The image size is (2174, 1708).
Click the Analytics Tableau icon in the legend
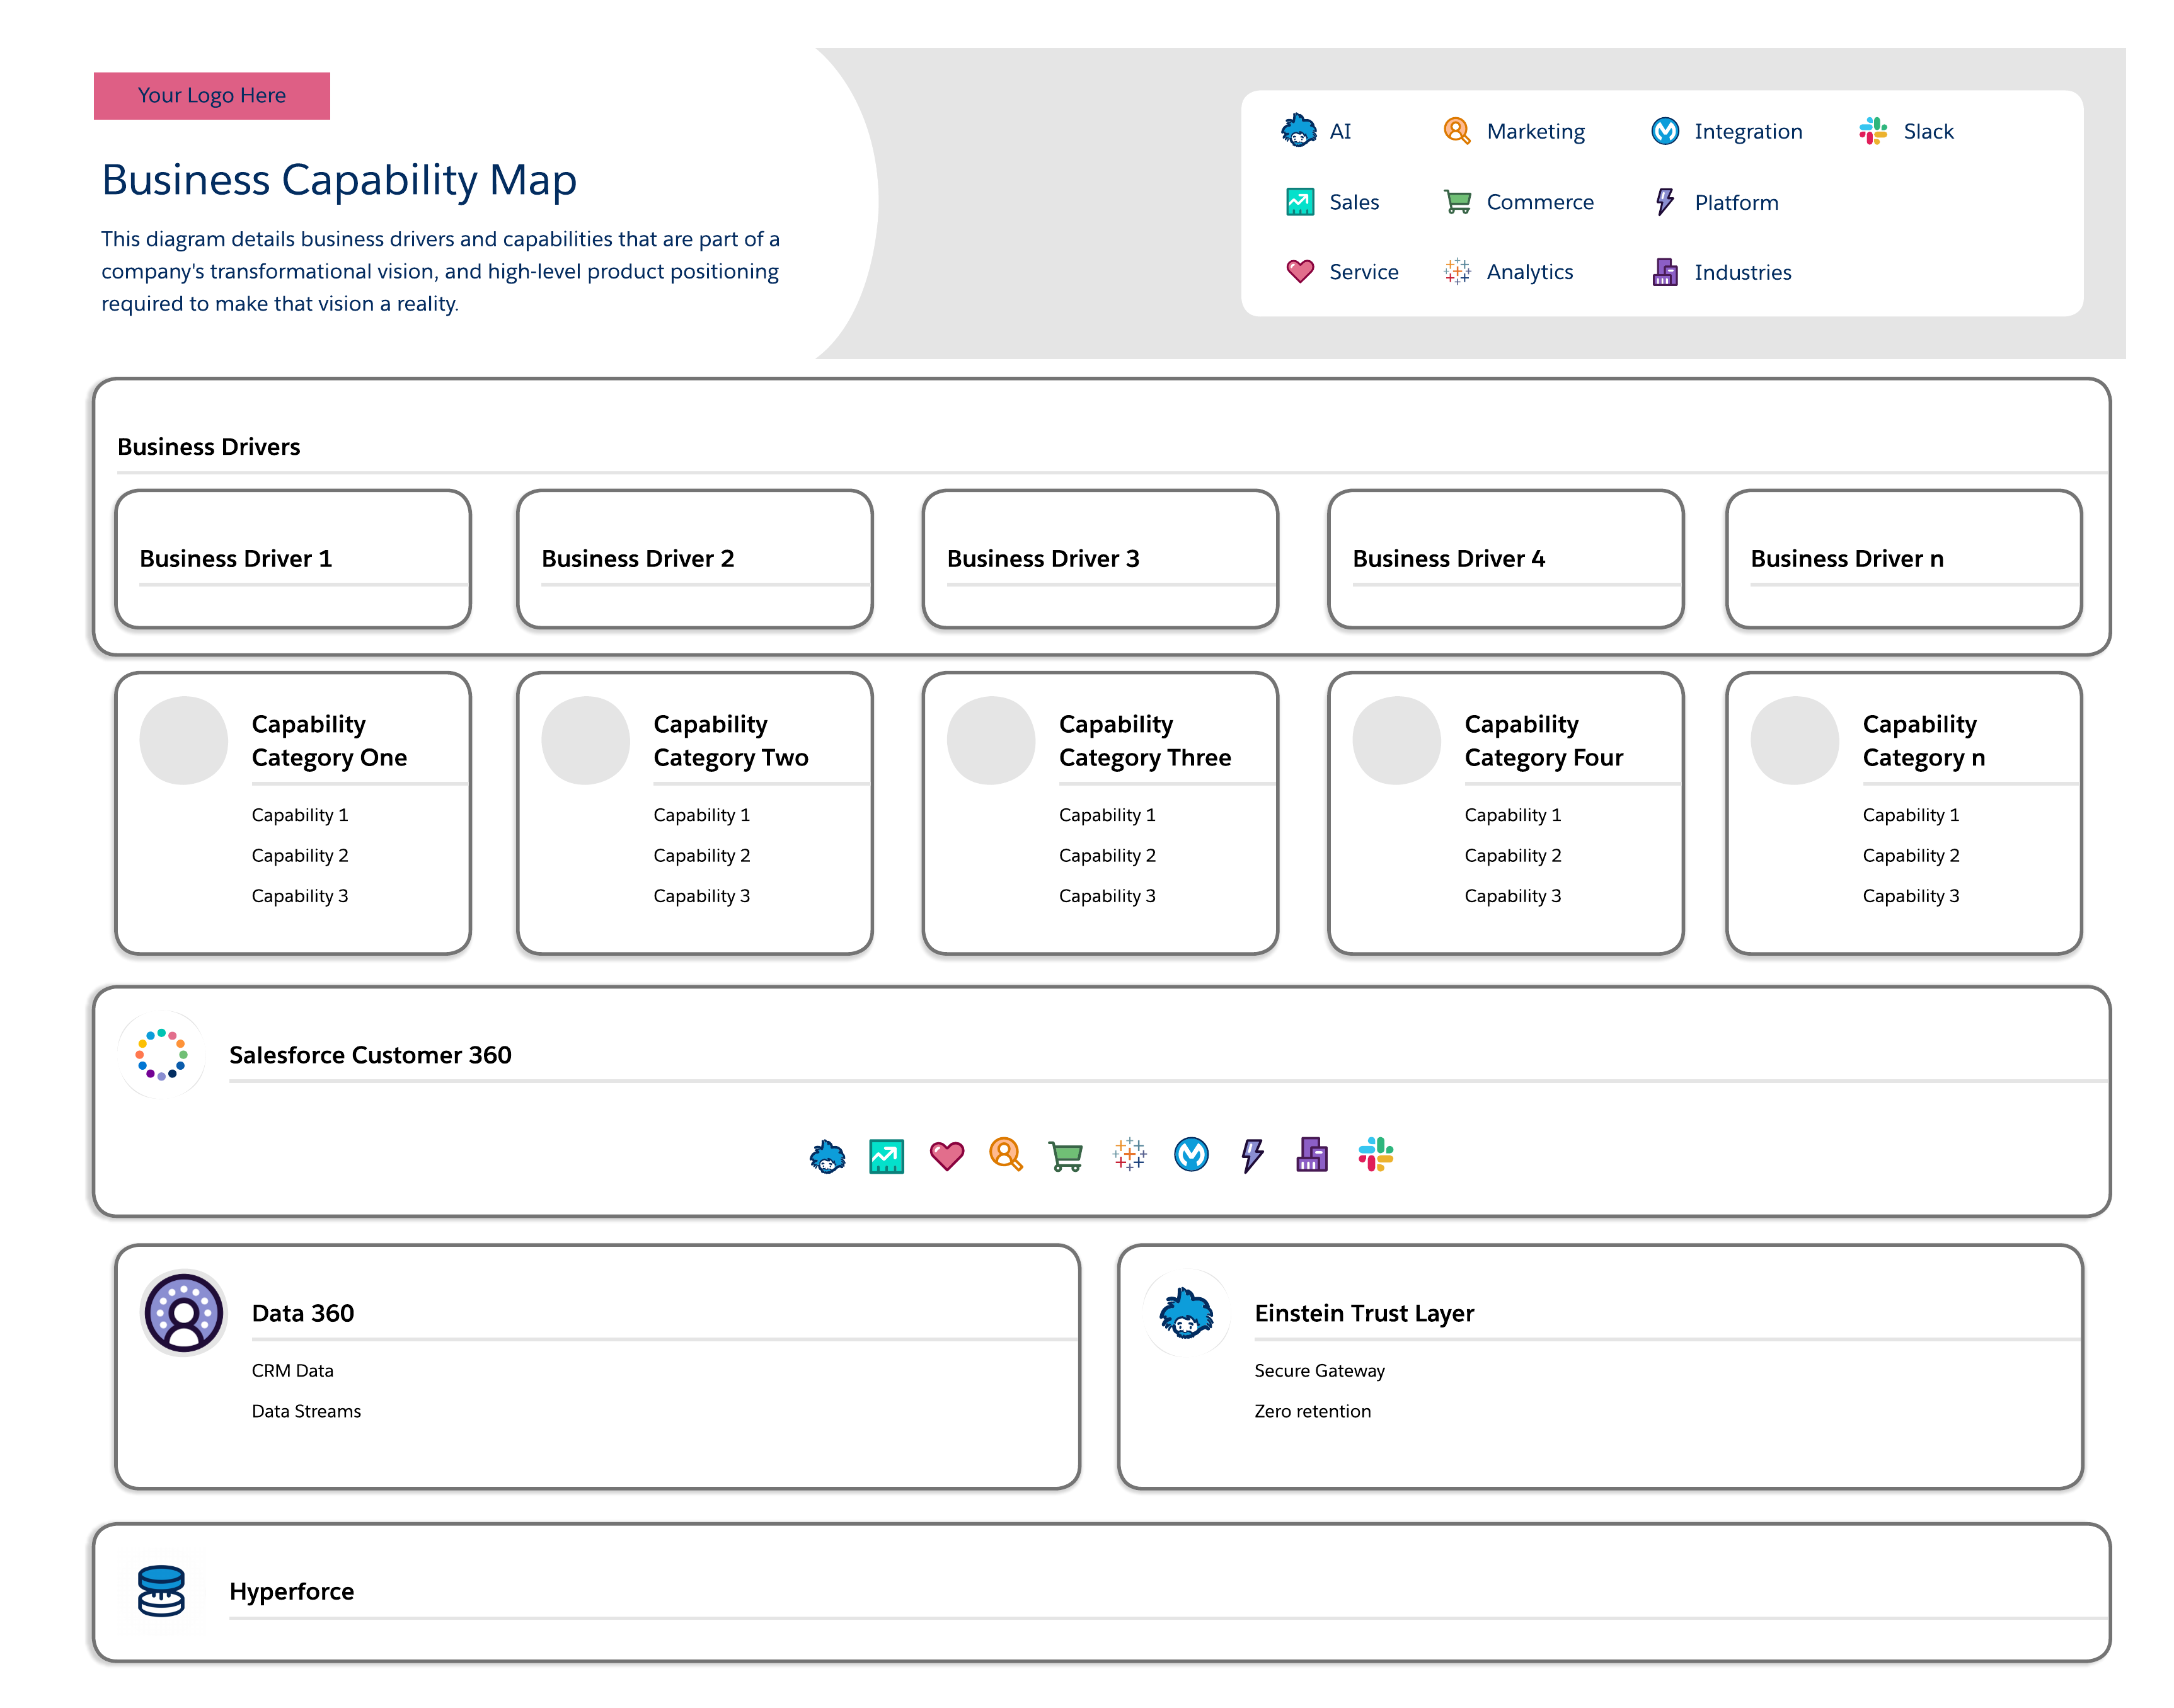(x=1457, y=271)
